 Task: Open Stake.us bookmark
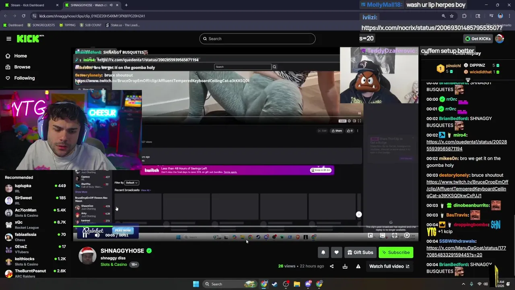coord(123,25)
